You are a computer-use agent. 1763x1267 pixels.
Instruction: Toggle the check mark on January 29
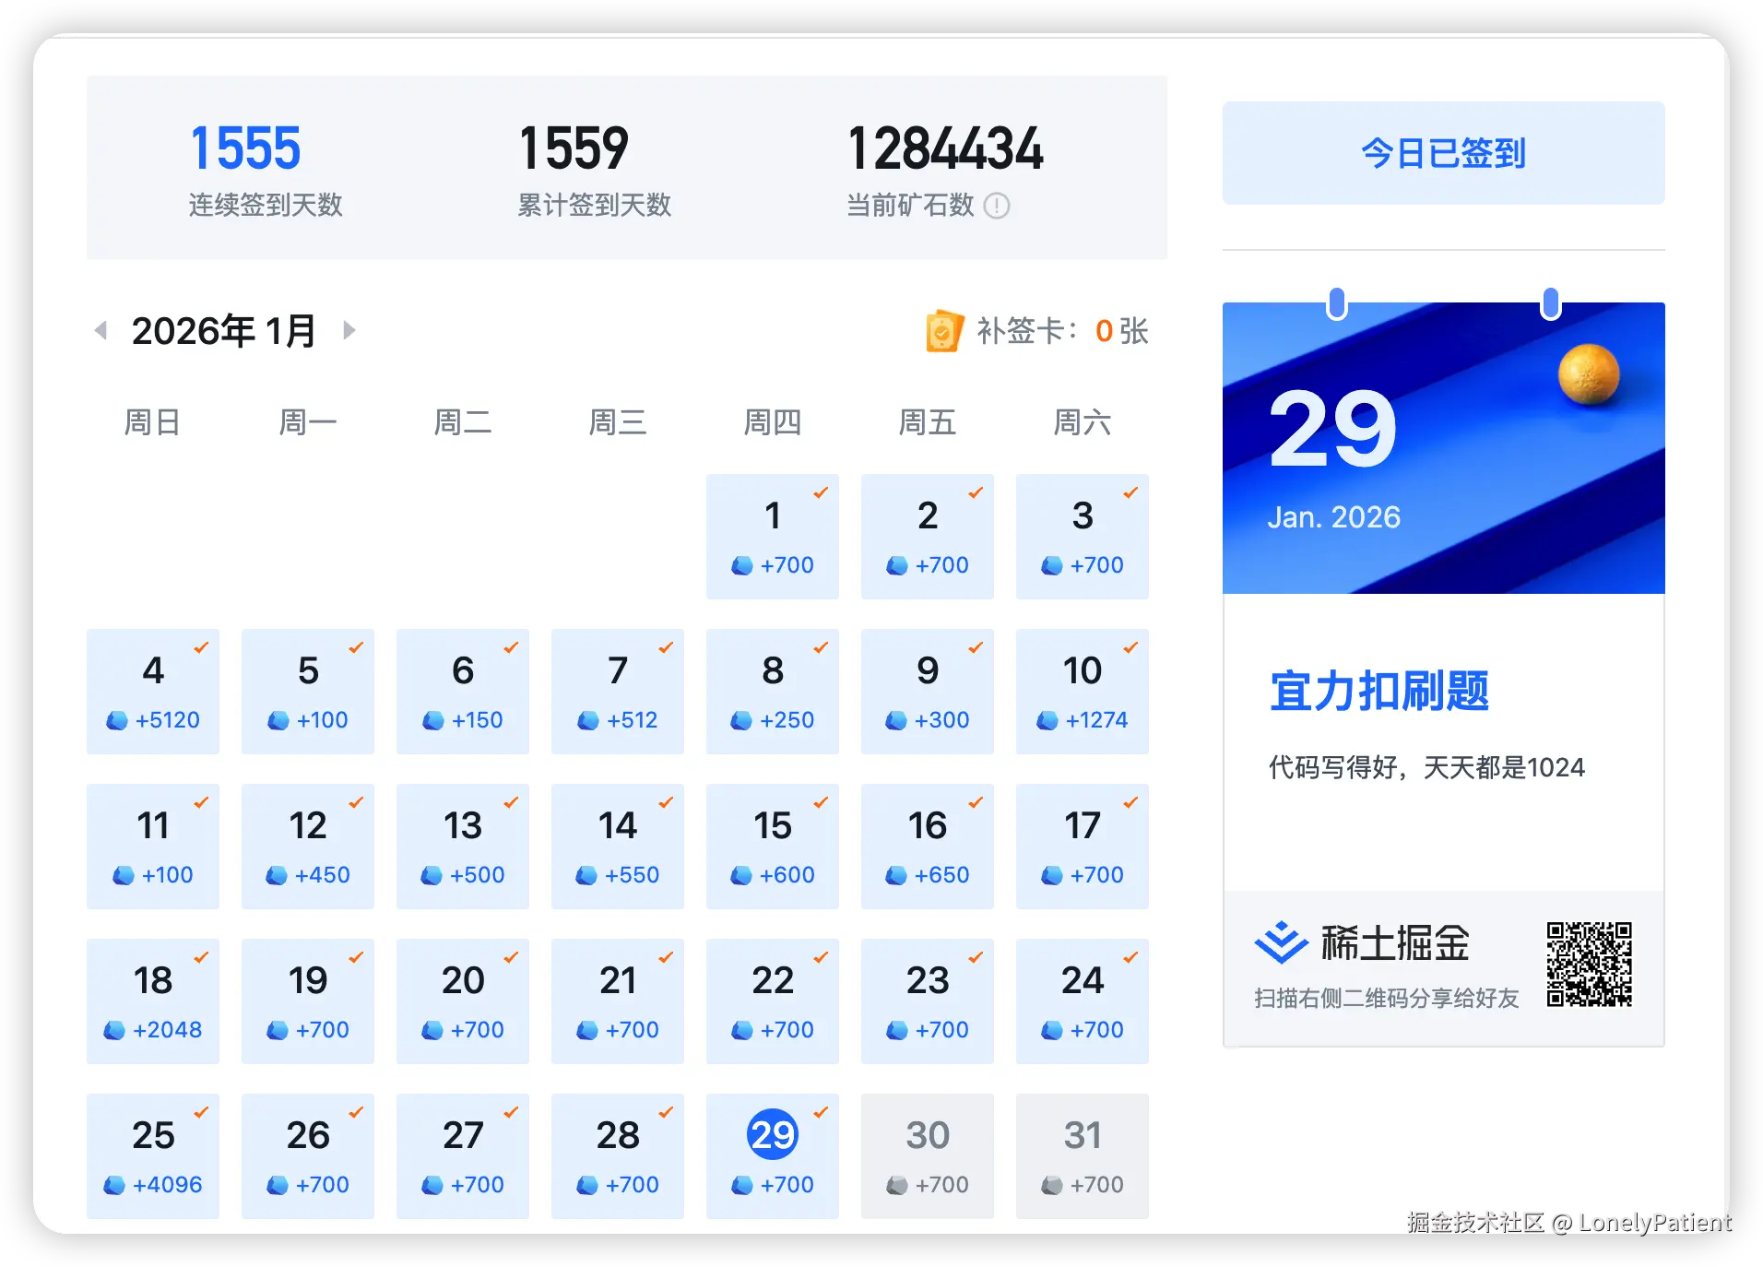822,1112
